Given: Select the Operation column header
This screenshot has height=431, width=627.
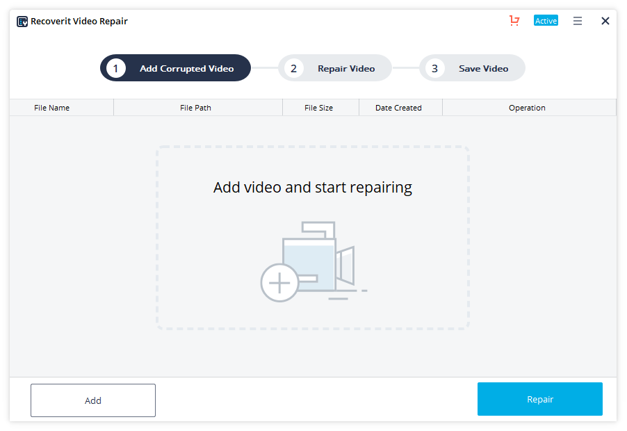Looking at the screenshot, I should [x=527, y=108].
